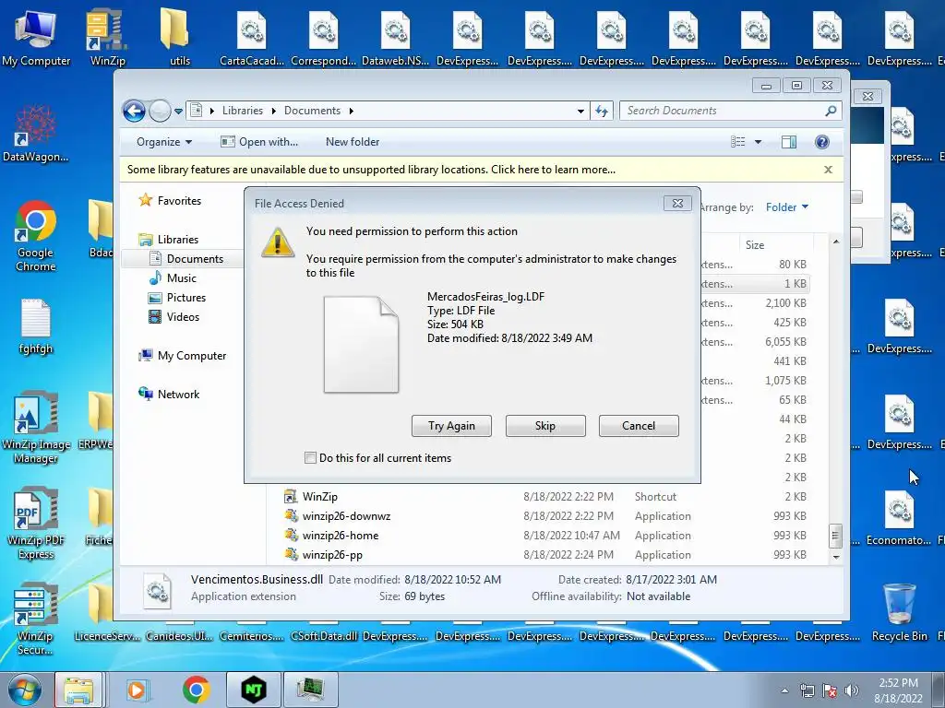Screen dimensions: 945x708
Task: Click volume speaker tray icon
Action: (x=852, y=690)
